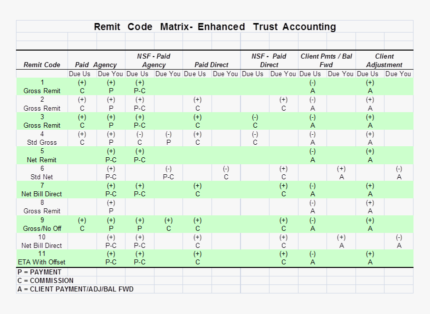Select the Paid Direct column header
This screenshot has height=314, width=430.
pos(211,65)
